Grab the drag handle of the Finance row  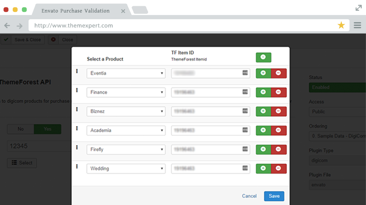(77, 90)
